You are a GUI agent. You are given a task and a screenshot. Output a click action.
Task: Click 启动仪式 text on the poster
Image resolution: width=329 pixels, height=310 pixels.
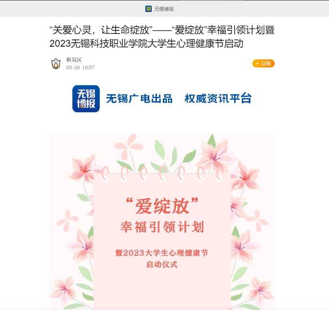[x=162, y=265]
